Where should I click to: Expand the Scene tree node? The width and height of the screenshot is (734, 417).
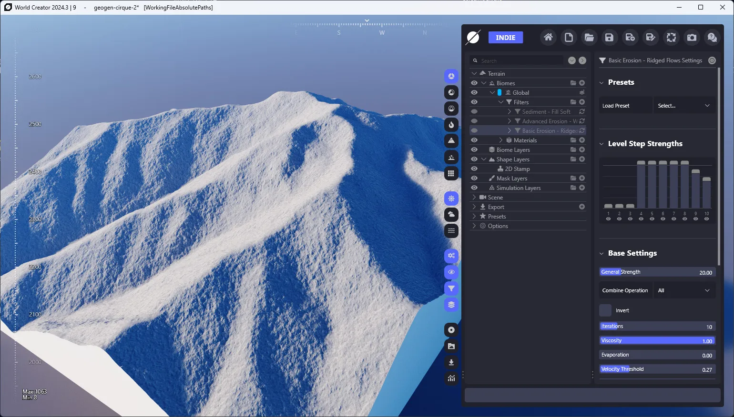pos(474,197)
